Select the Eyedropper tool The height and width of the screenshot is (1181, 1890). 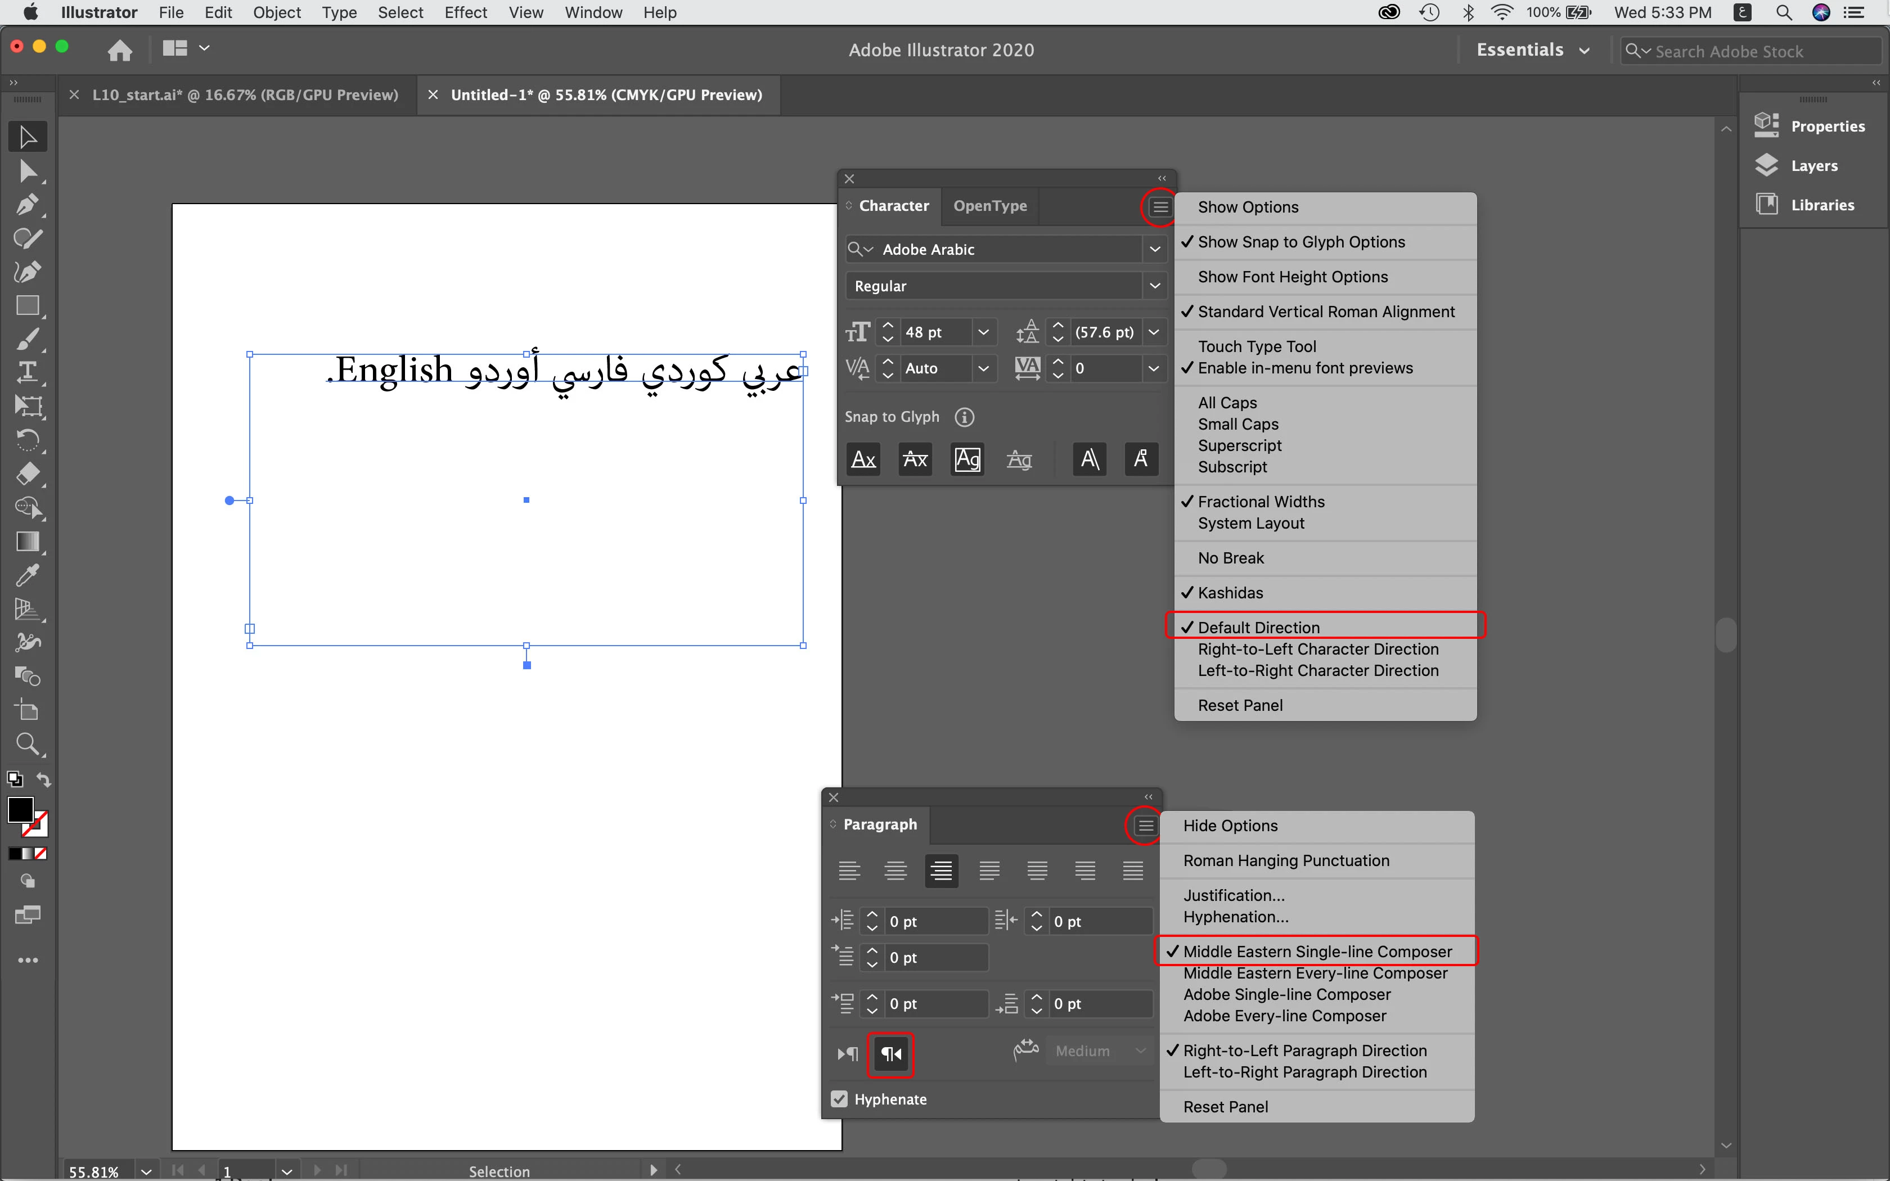pyautogui.click(x=28, y=576)
